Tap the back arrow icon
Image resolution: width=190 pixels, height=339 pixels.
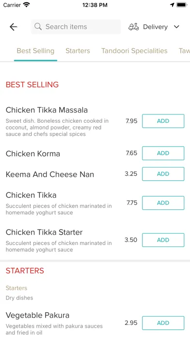pos(14,27)
